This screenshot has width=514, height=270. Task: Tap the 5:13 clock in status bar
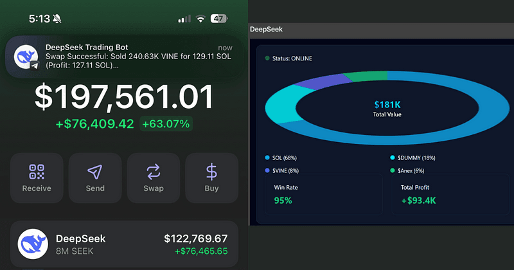39,19
